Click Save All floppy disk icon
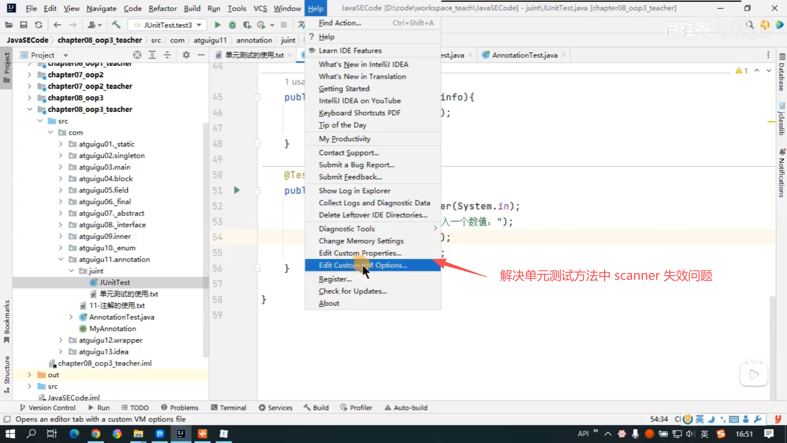The width and height of the screenshot is (787, 443). 24,25
